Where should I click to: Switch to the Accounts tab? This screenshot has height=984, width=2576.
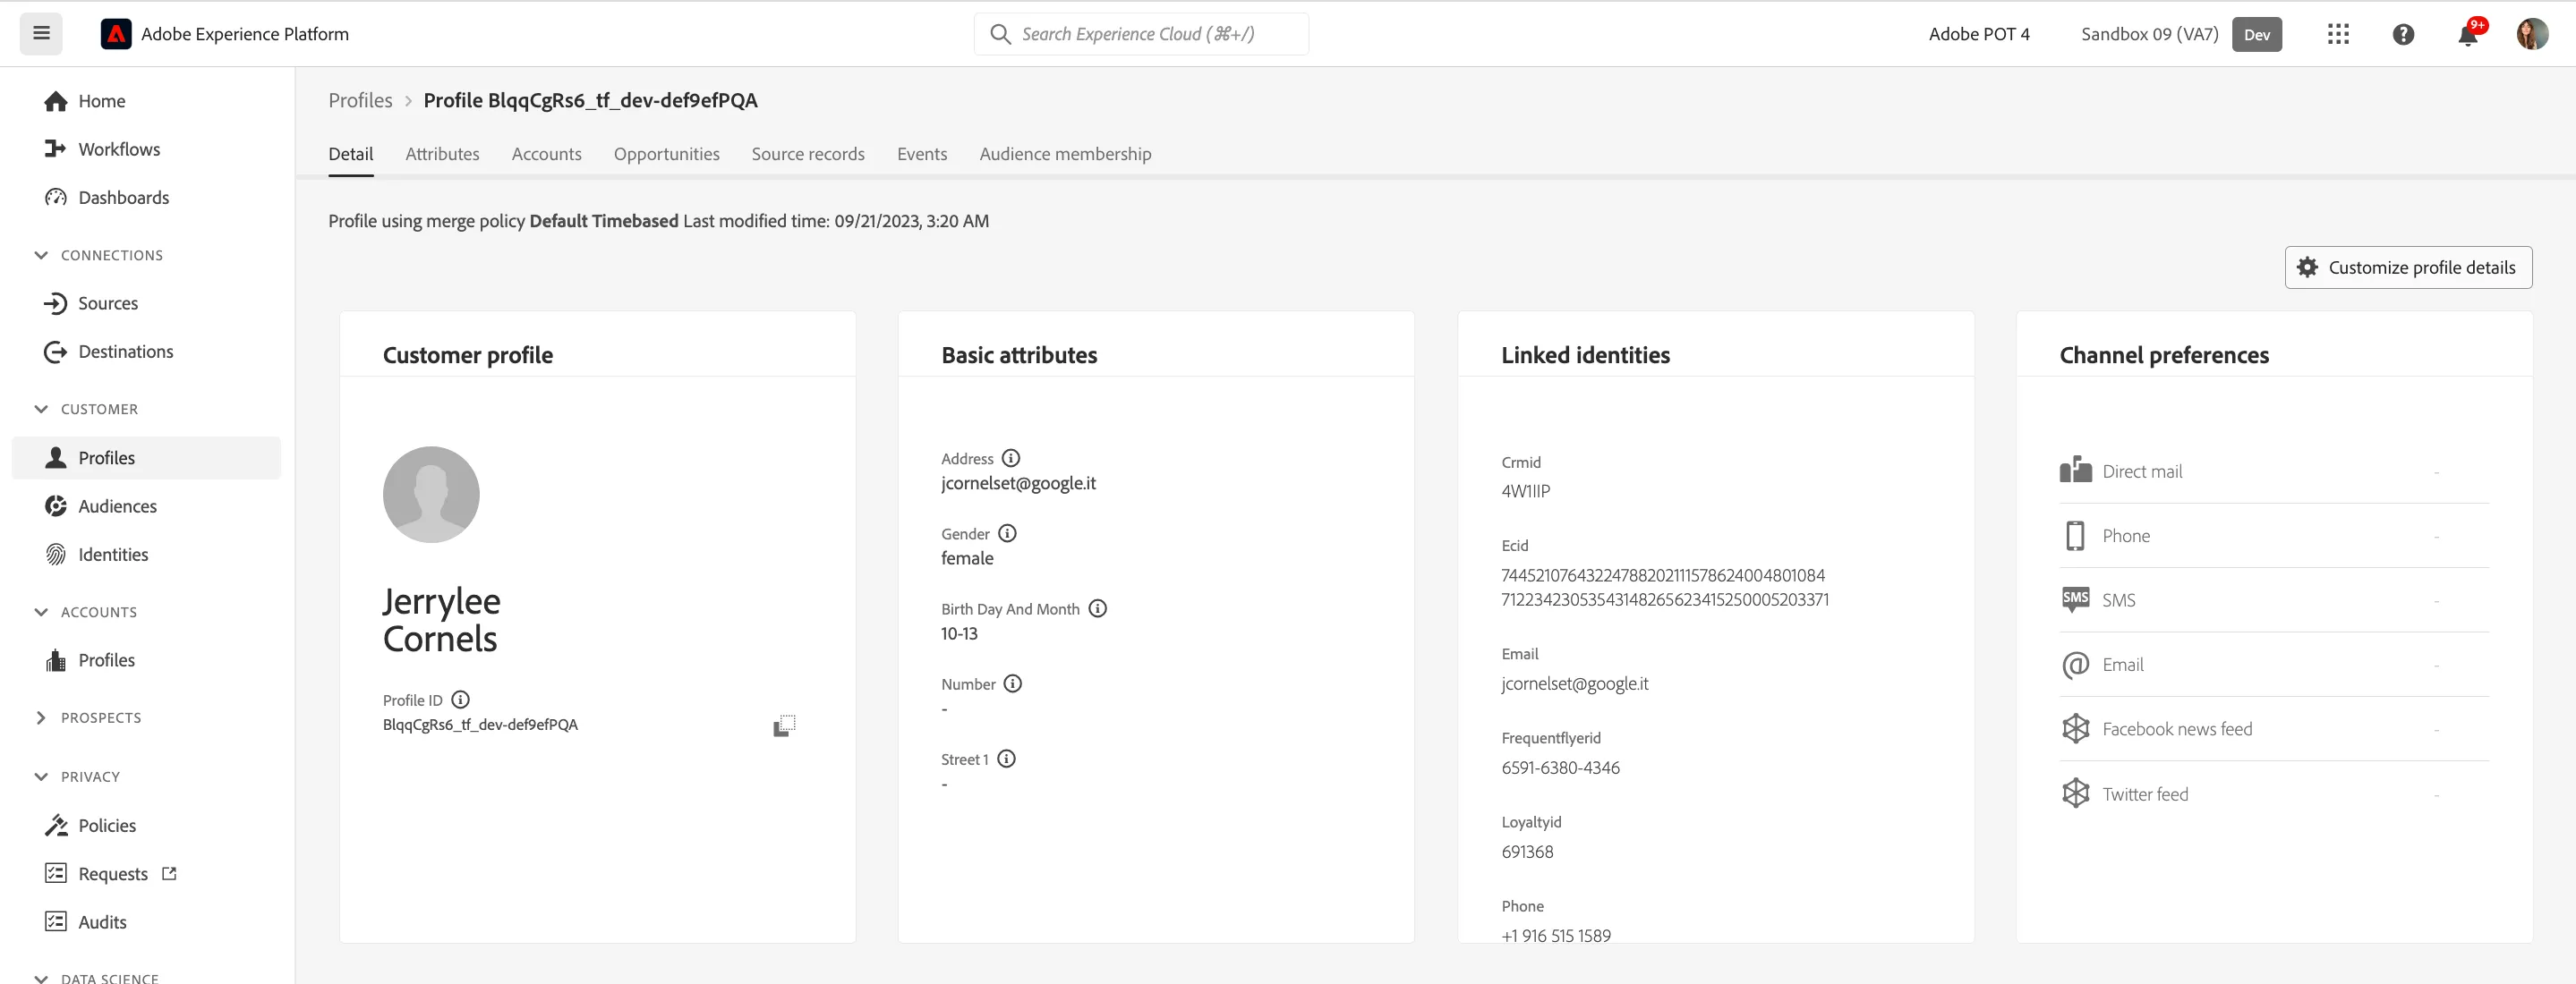tap(546, 154)
